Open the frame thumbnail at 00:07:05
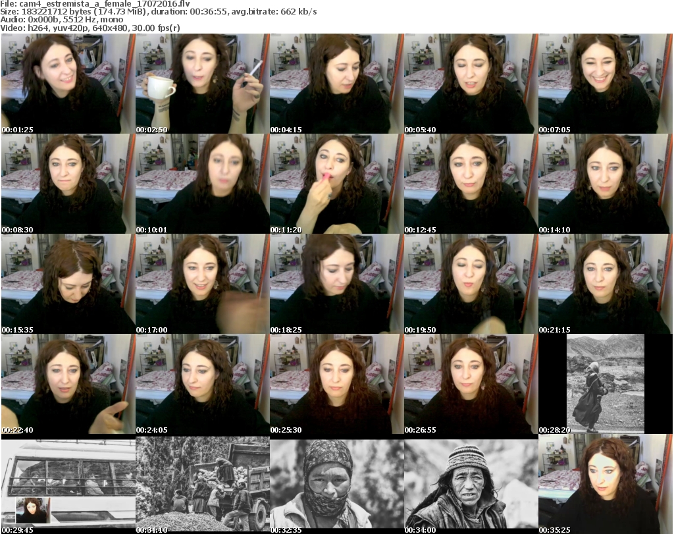This screenshot has height=534, width=674. pyautogui.click(x=605, y=84)
